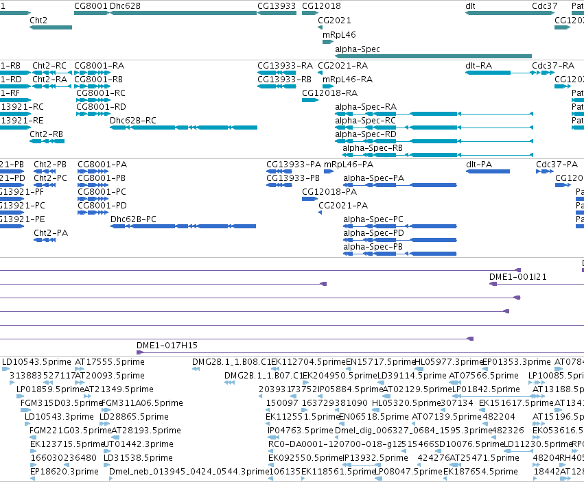Select the Cht2-PC protein label
Image resolution: width=584 pixels, height=482 pixels.
(x=50, y=178)
